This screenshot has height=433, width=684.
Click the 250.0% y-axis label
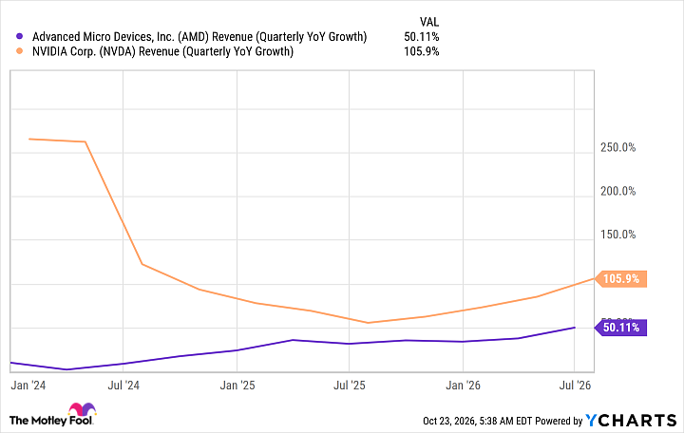coord(617,147)
